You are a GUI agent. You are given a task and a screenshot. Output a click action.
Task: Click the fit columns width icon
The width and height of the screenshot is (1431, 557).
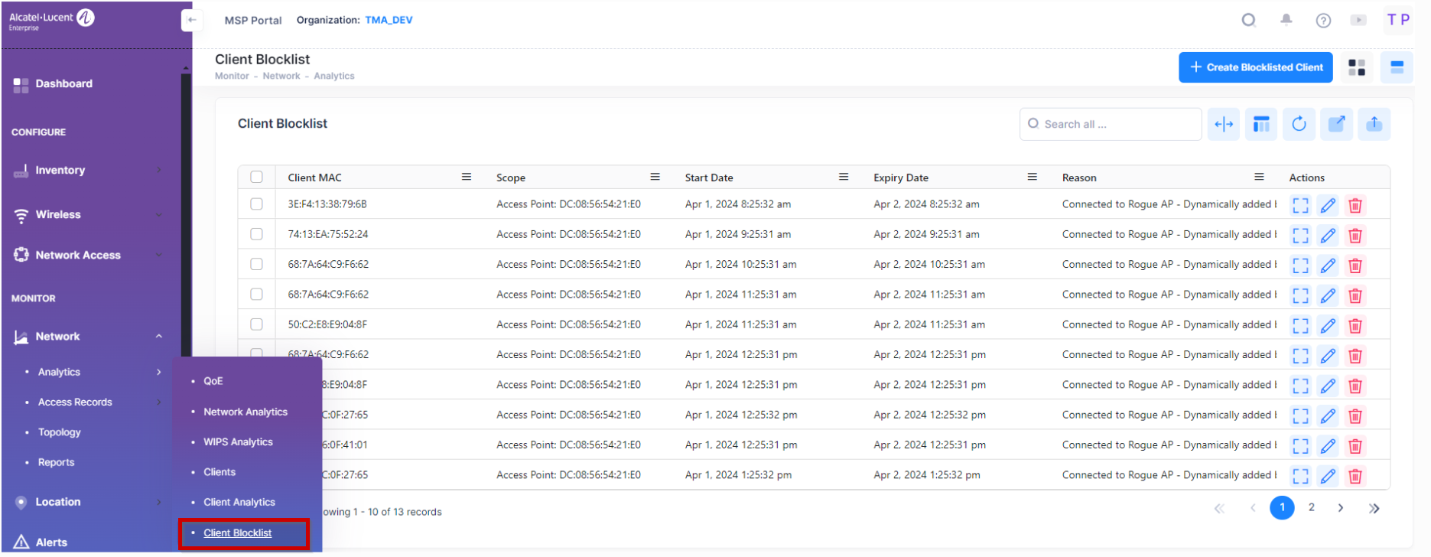(x=1224, y=124)
